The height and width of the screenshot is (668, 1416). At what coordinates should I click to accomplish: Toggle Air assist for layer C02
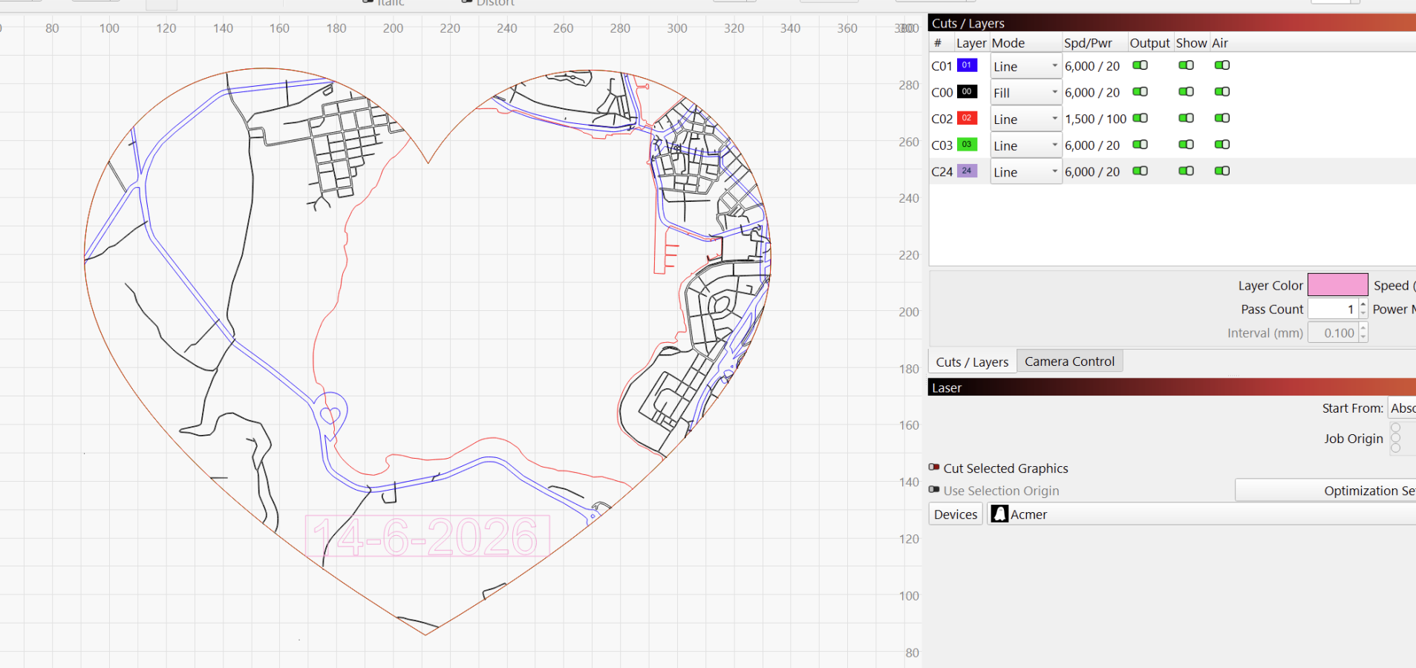(1222, 118)
